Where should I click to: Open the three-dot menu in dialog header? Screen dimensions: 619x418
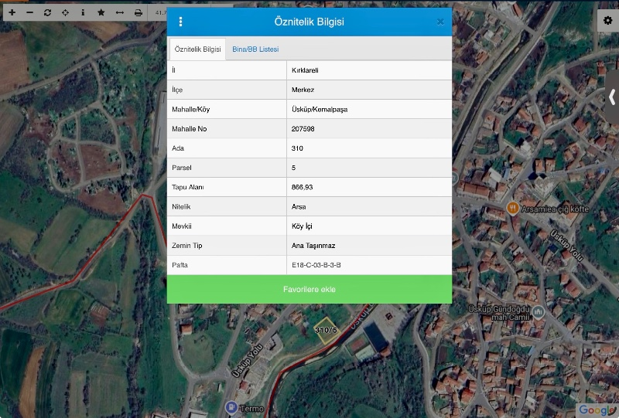point(180,22)
